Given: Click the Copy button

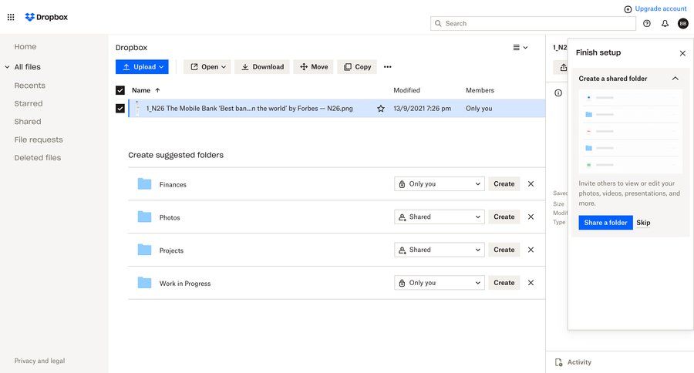Looking at the screenshot, I should click(x=357, y=67).
